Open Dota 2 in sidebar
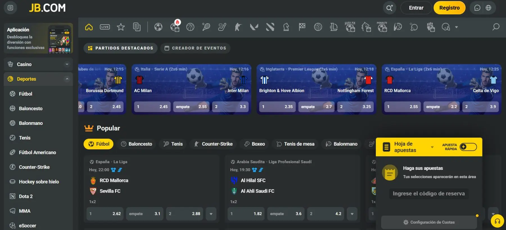 38,196
